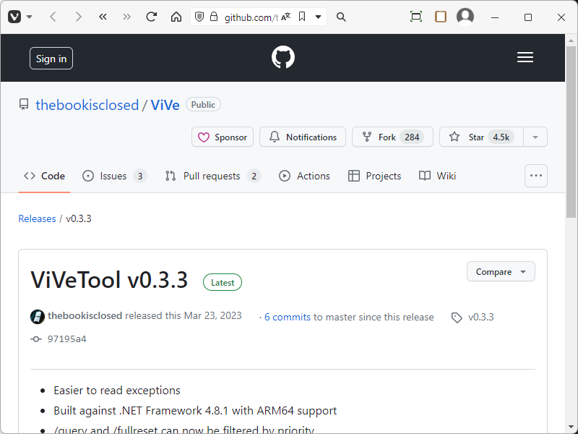Click the scrollbar up arrow
The width and height of the screenshot is (578, 434).
pos(571,41)
